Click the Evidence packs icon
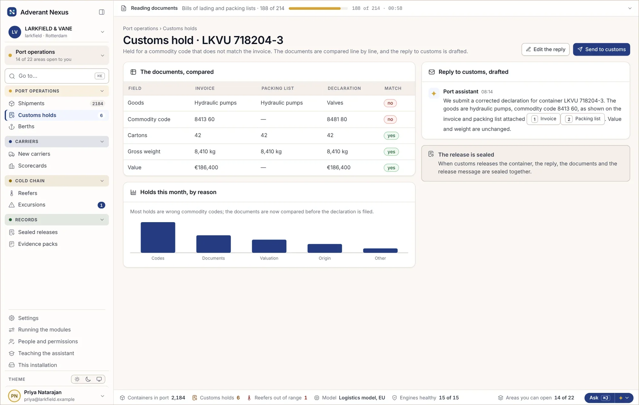The height and width of the screenshot is (405, 639). (12, 244)
